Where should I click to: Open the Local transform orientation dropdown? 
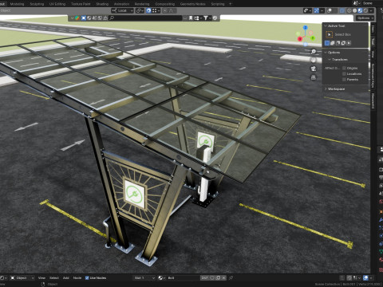(x=122, y=10)
